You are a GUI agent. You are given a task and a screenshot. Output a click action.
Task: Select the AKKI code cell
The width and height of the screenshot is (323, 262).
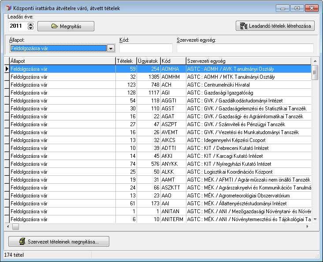pos(173,156)
